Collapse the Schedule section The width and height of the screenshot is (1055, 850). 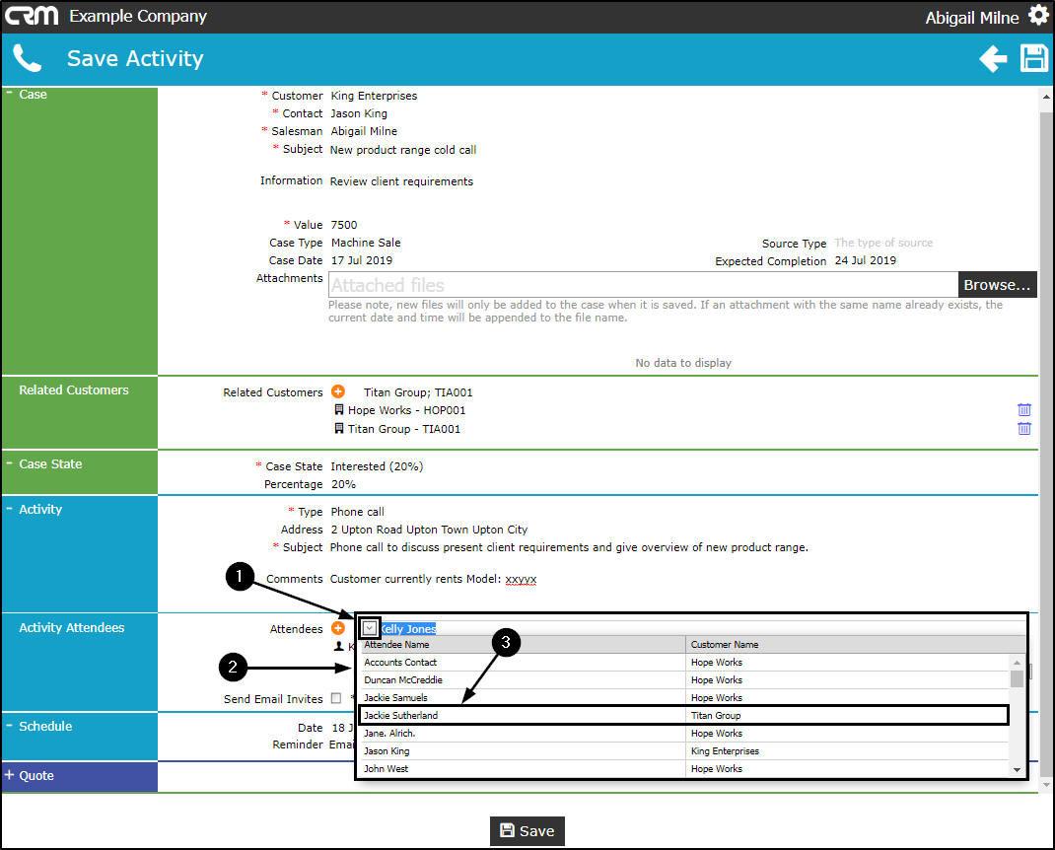pyautogui.click(x=10, y=726)
